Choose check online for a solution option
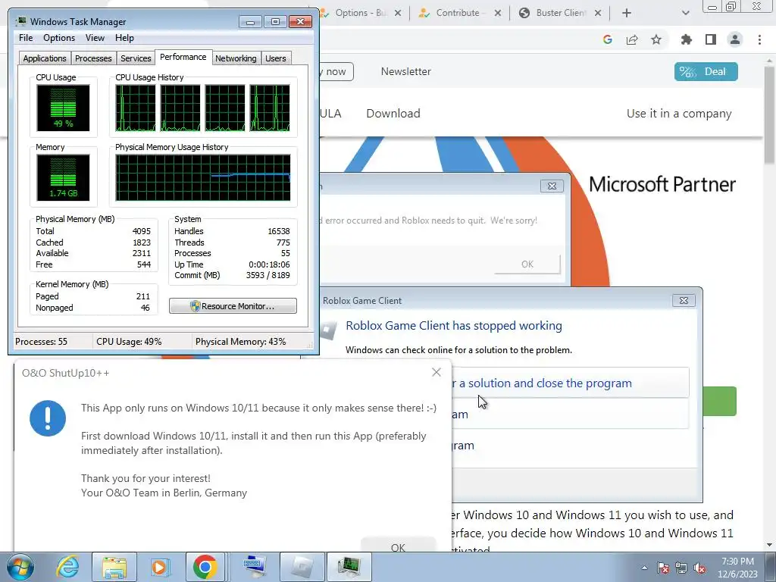Image resolution: width=776 pixels, height=582 pixels. coord(569,383)
